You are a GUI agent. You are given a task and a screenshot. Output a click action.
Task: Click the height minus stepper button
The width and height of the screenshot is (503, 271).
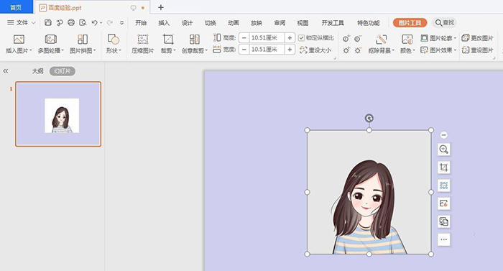(x=244, y=38)
